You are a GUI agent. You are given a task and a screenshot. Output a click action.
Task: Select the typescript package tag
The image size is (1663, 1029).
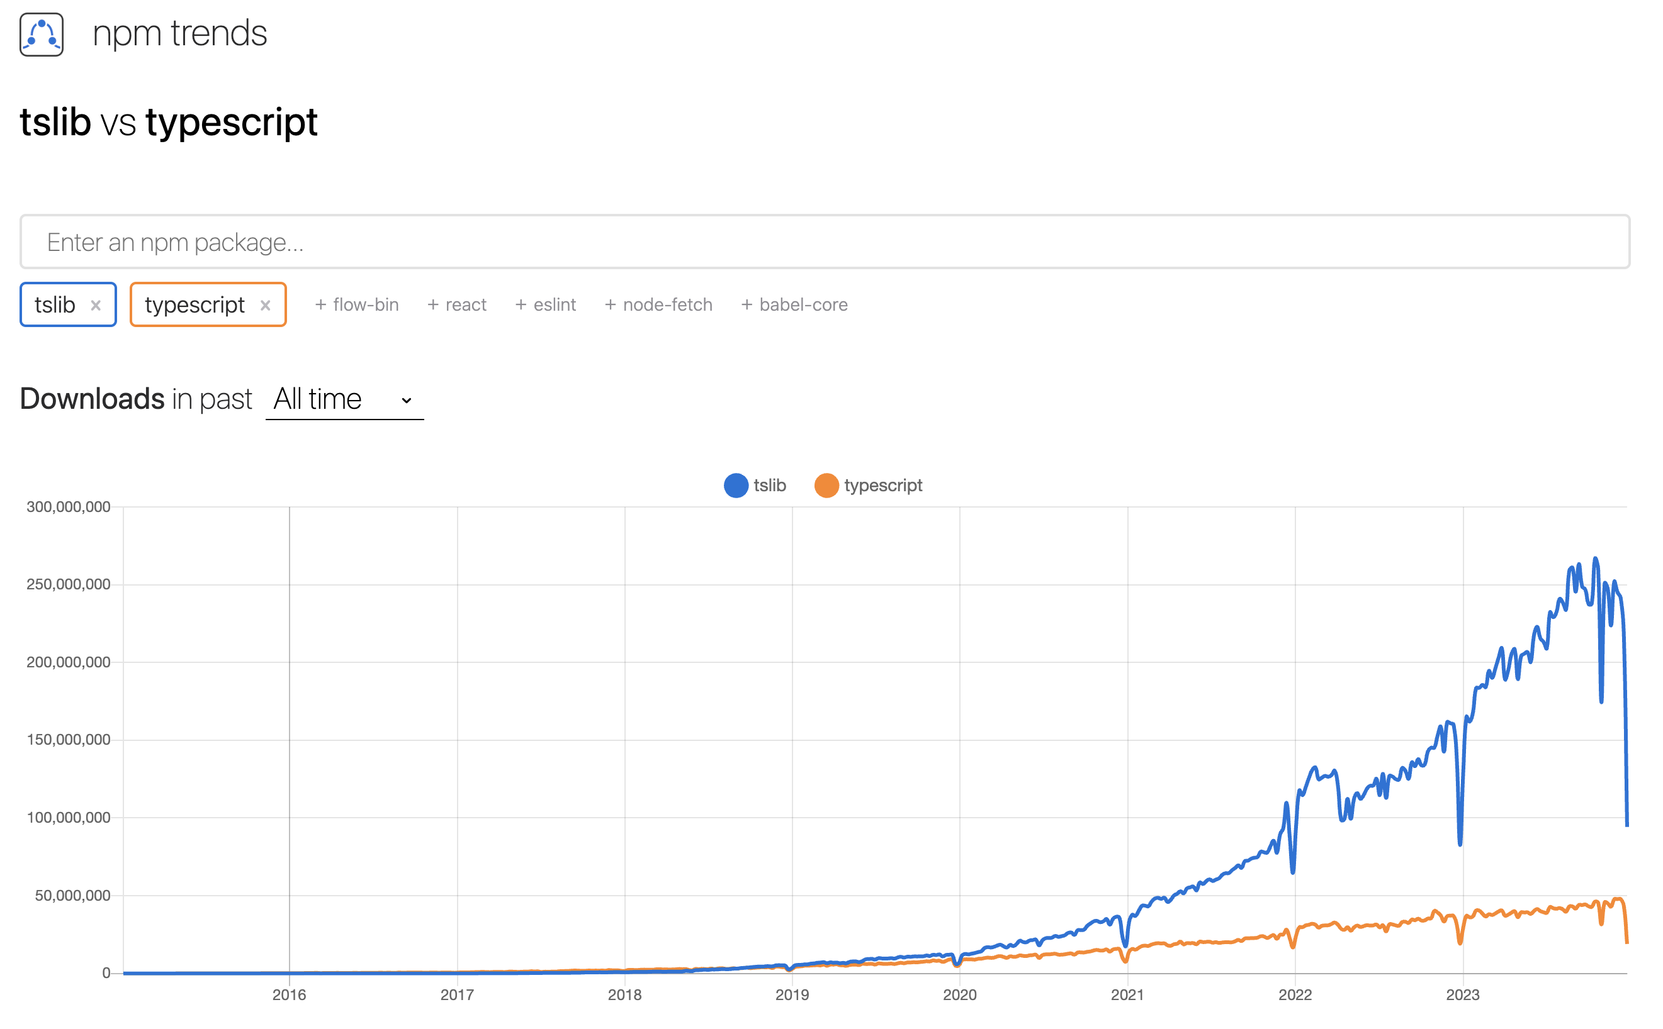[194, 305]
